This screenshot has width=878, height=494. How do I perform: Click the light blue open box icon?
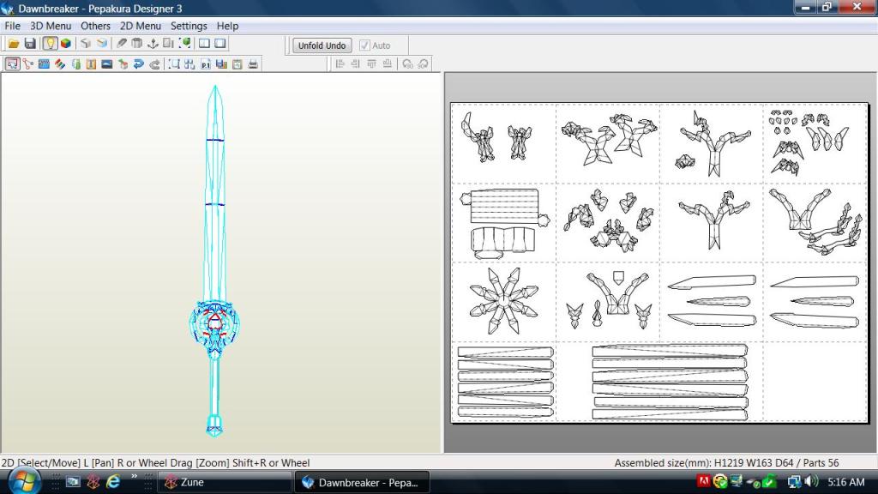tap(102, 44)
